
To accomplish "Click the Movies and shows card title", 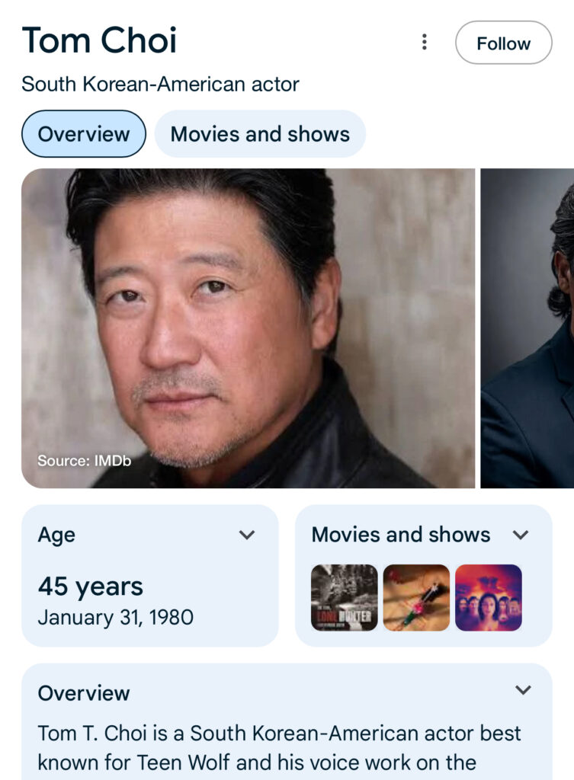I will (400, 535).
